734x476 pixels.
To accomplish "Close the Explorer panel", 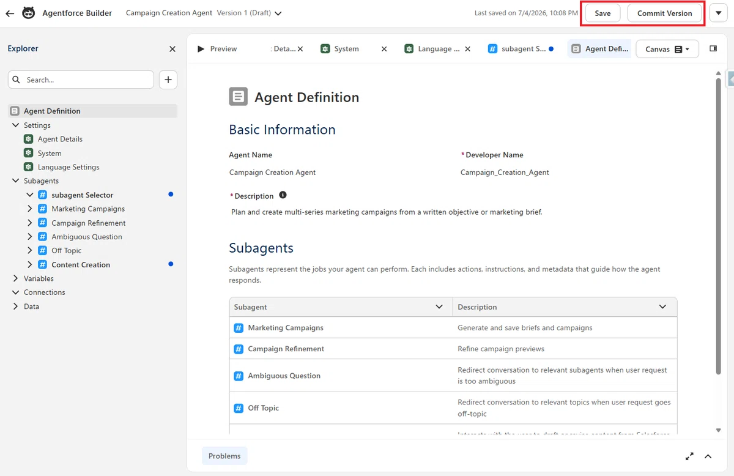I will [172, 49].
